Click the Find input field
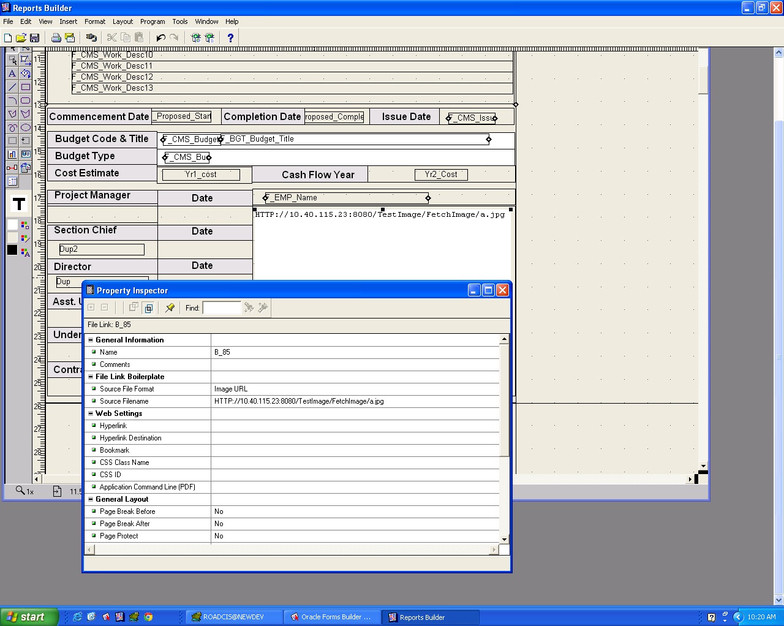 click(x=222, y=308)
